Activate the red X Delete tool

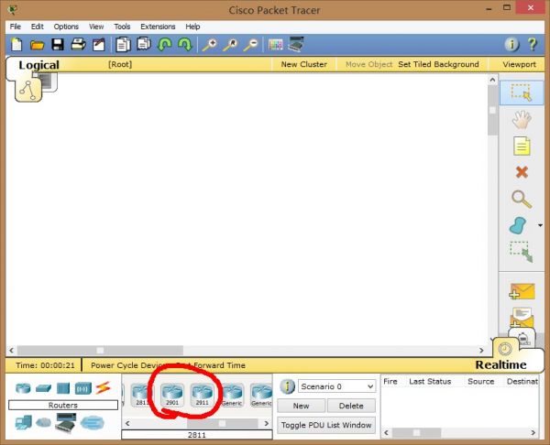[522, 172]
